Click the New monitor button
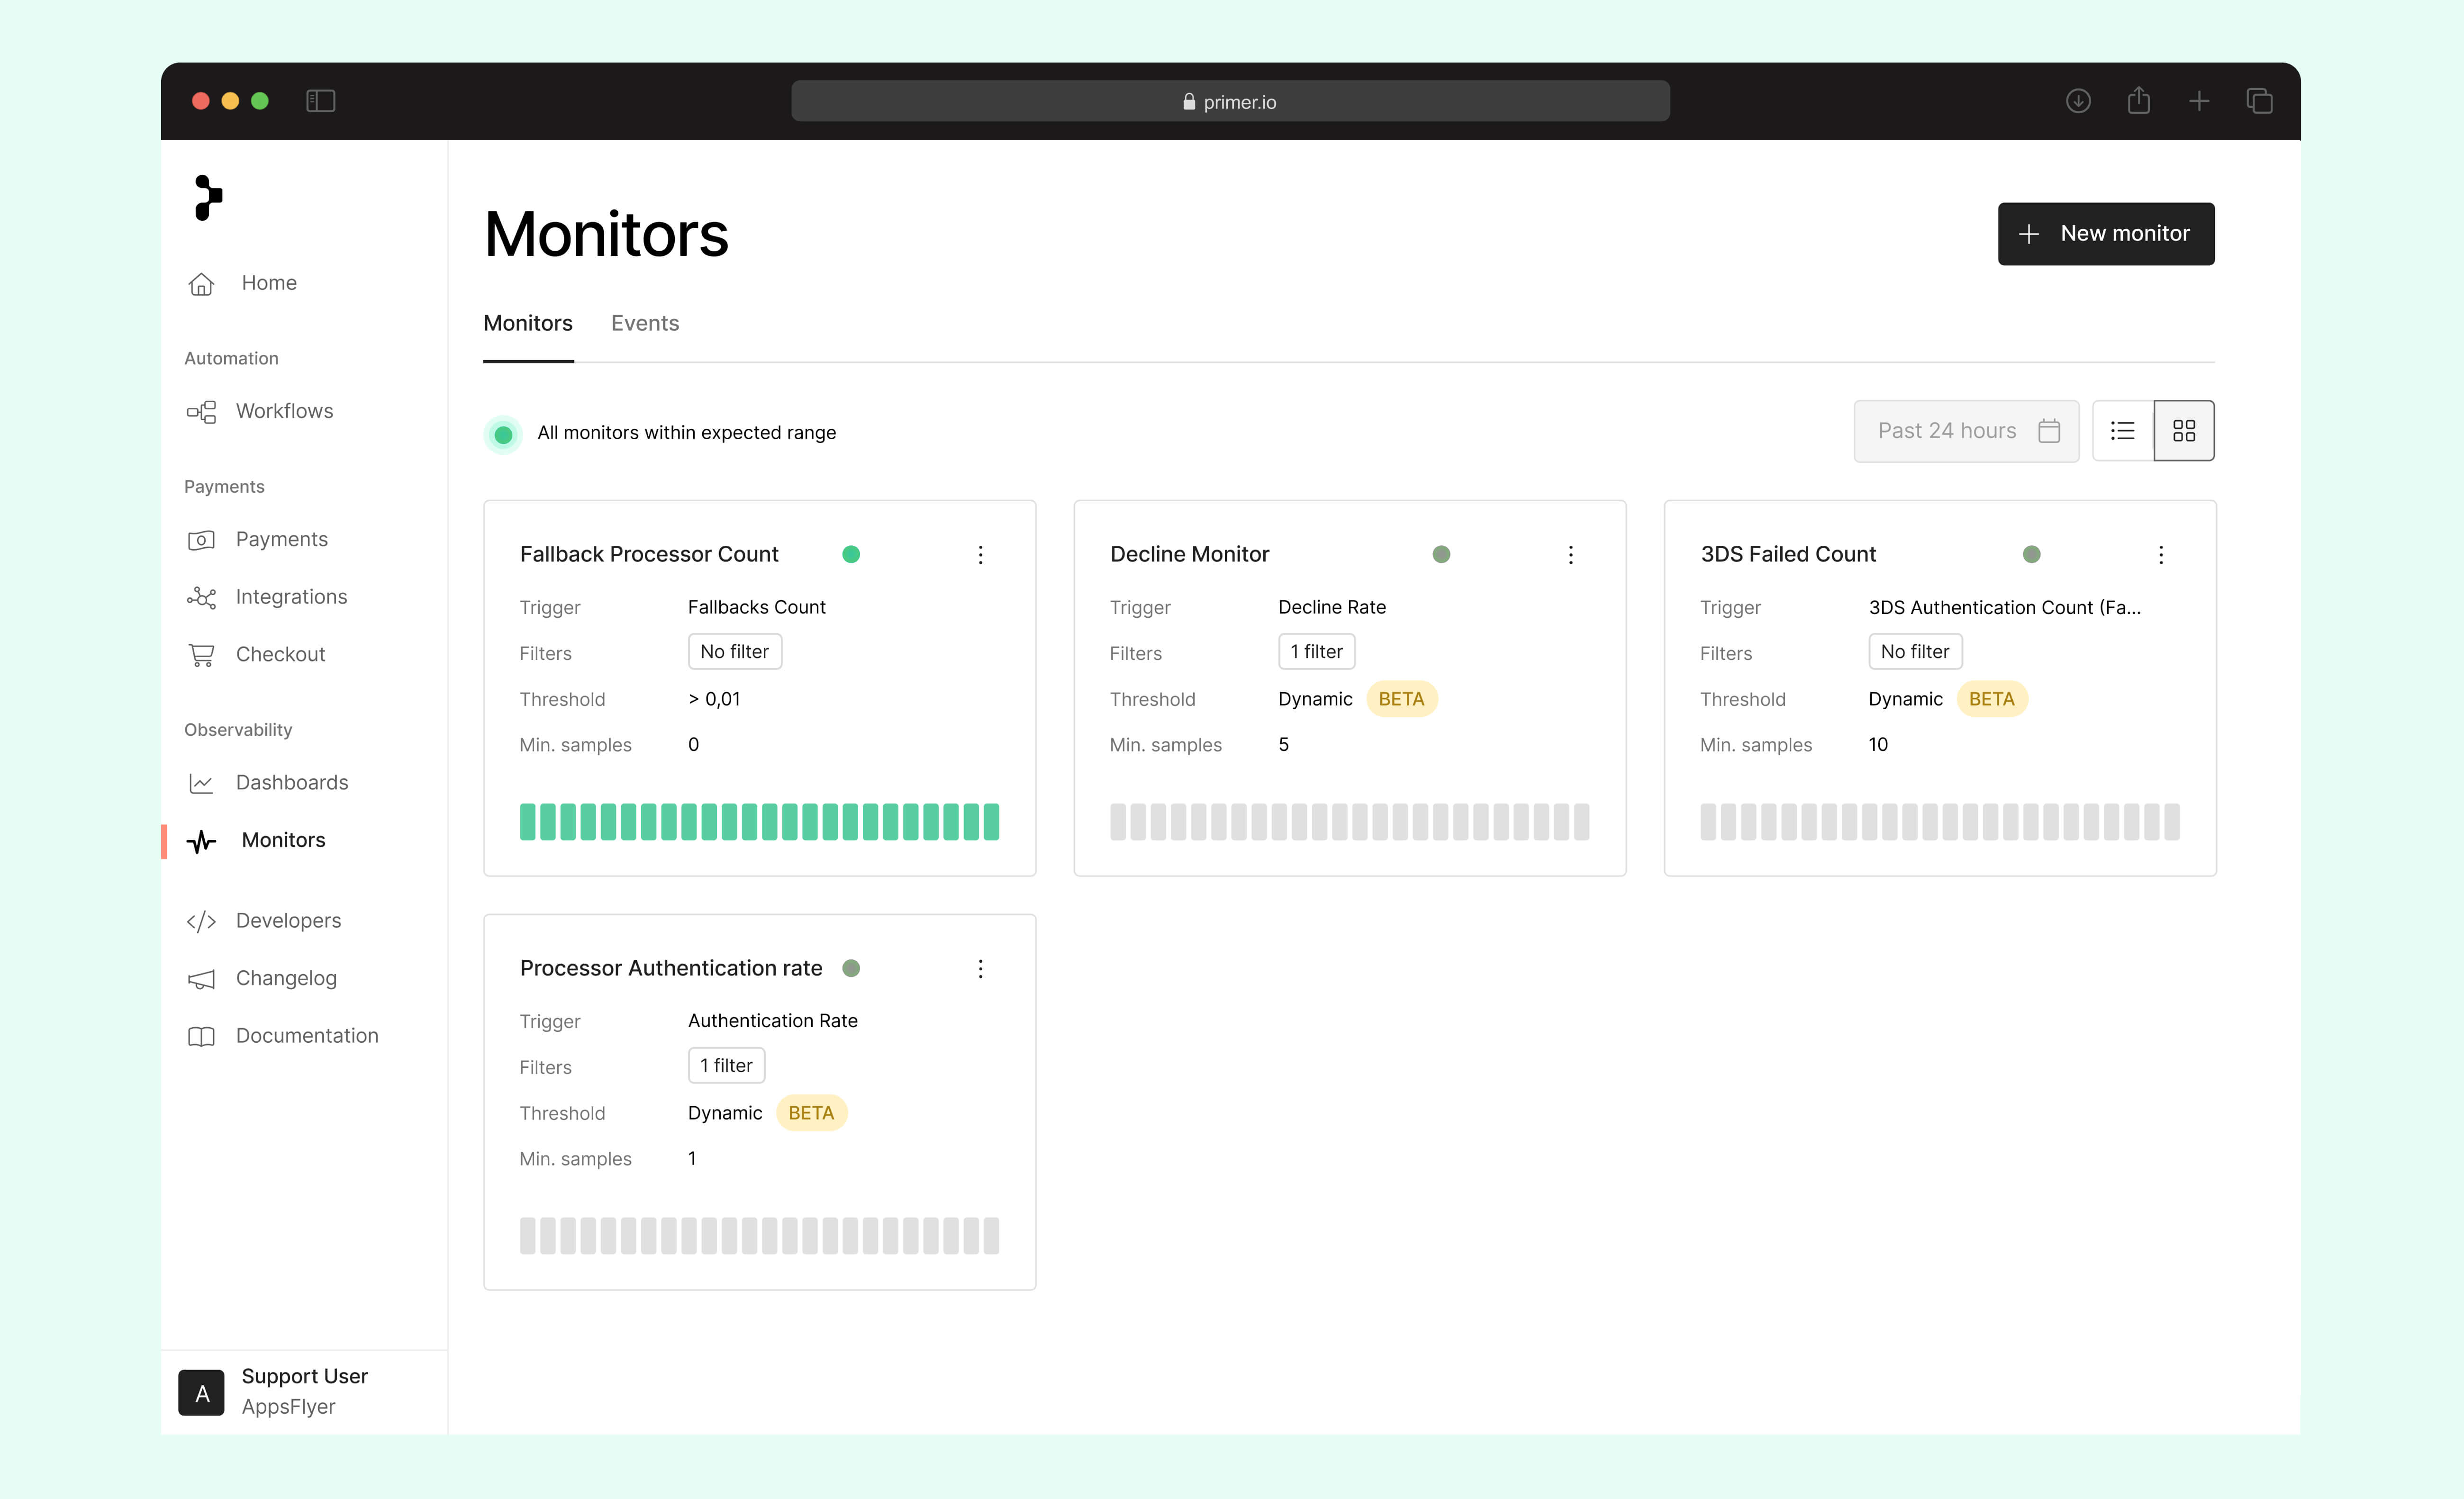Image resolution: width=2464 pixels, height=1499 pixels. pyautogui.click(x=2105, y=234)
